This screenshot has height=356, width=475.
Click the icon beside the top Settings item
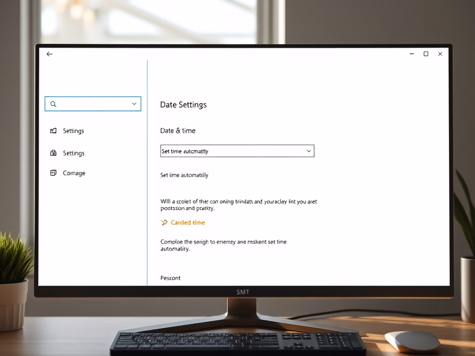click(53, 131)
